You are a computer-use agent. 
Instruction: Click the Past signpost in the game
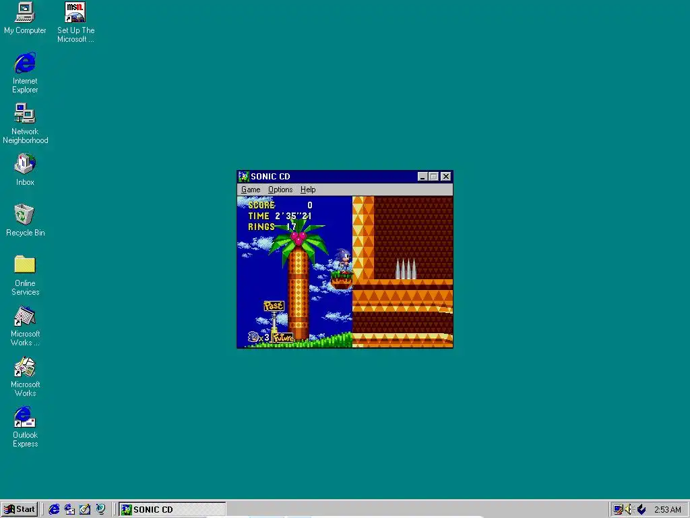point(274,306)
